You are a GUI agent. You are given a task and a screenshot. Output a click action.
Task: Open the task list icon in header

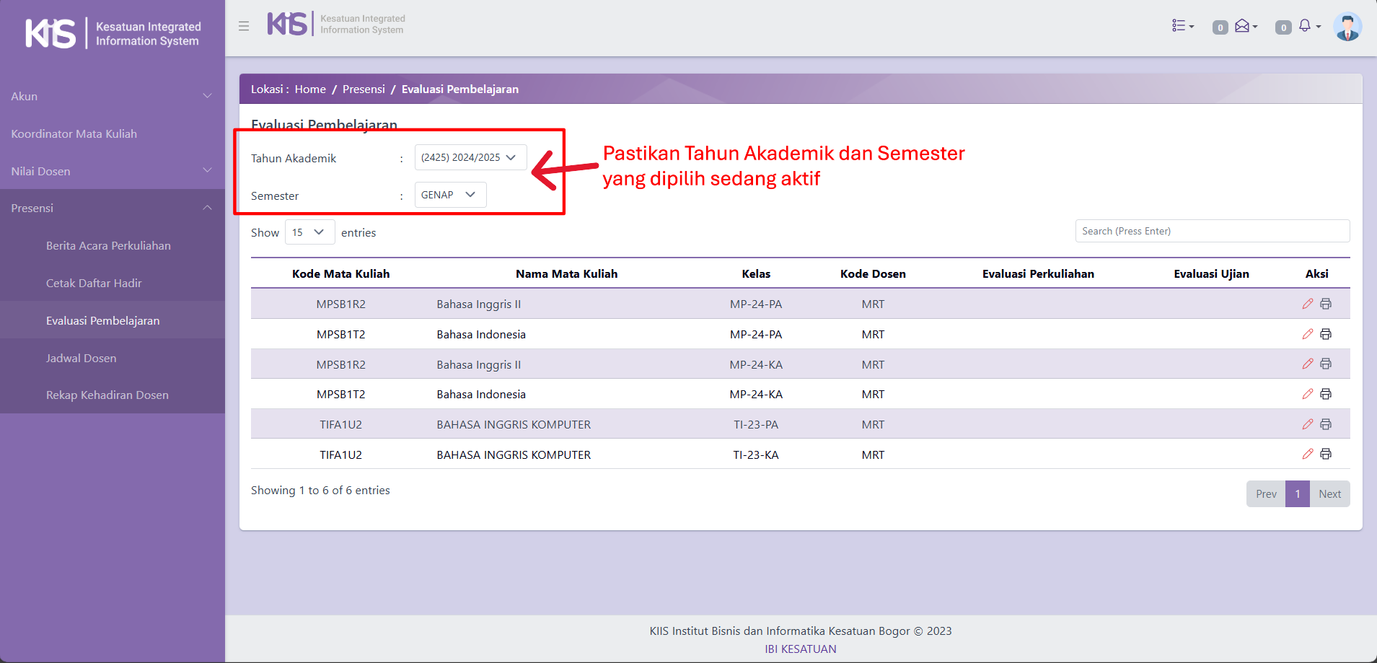pos(1182,26)
